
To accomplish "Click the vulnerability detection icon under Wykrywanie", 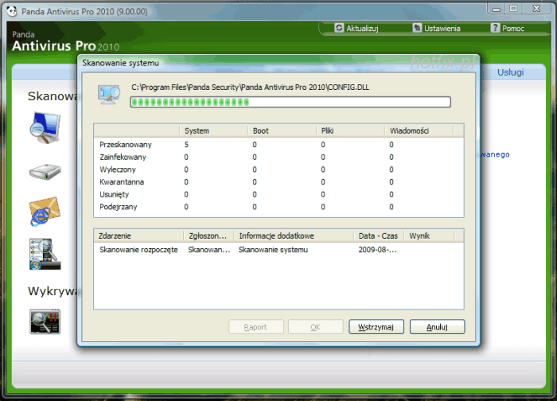I will pyautogui.click(x=44, y=320).
